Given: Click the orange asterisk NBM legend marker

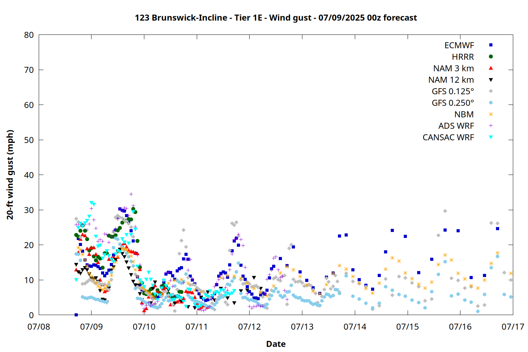Looking at the screenshot, I should [x=491, y=114].
